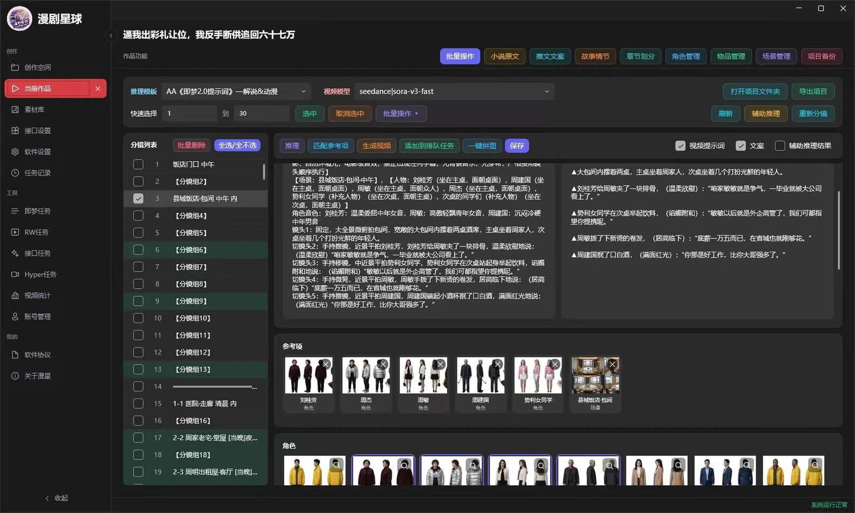
Task: Click 系统运行正常 status text
Action: click(x=829, y=505)
